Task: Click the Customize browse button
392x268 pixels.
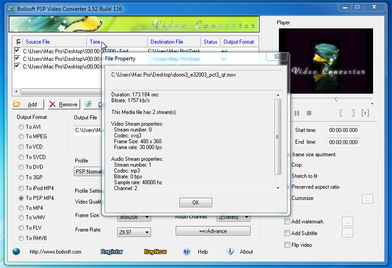Action: (367, 199)
